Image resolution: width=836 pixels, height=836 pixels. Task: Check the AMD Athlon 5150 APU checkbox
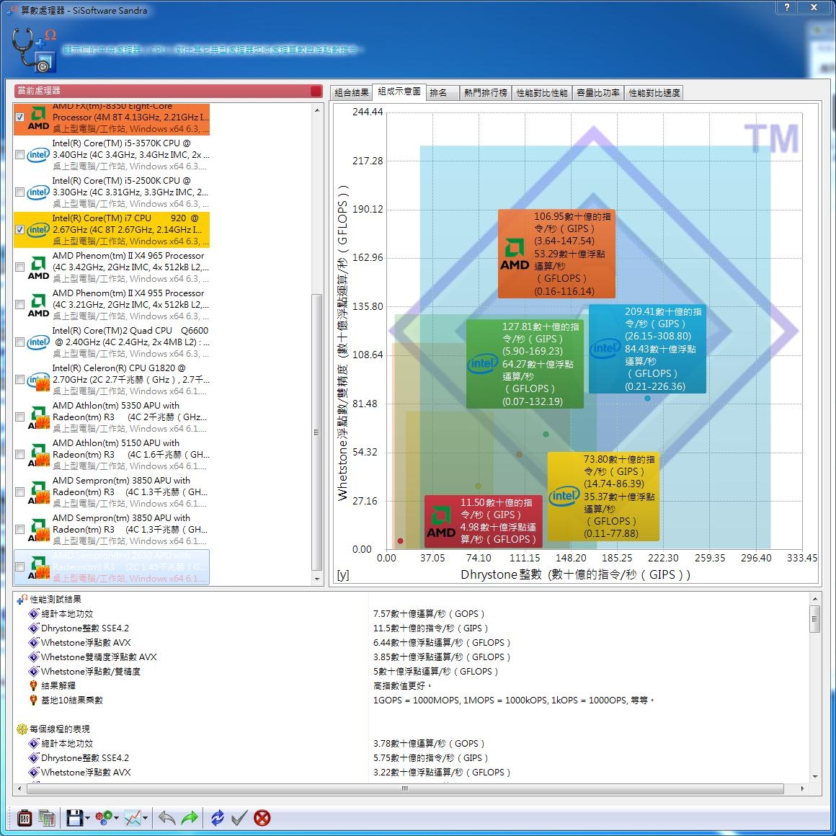pyautogui.click(x=19, y=455)
